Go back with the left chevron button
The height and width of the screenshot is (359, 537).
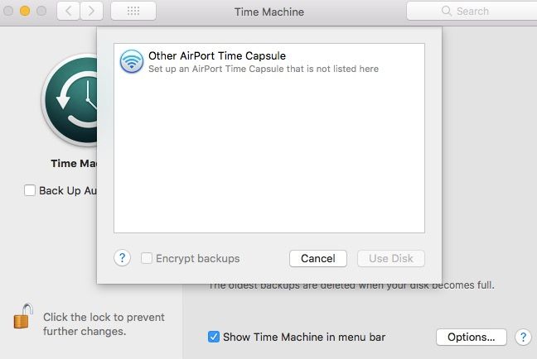69,12
